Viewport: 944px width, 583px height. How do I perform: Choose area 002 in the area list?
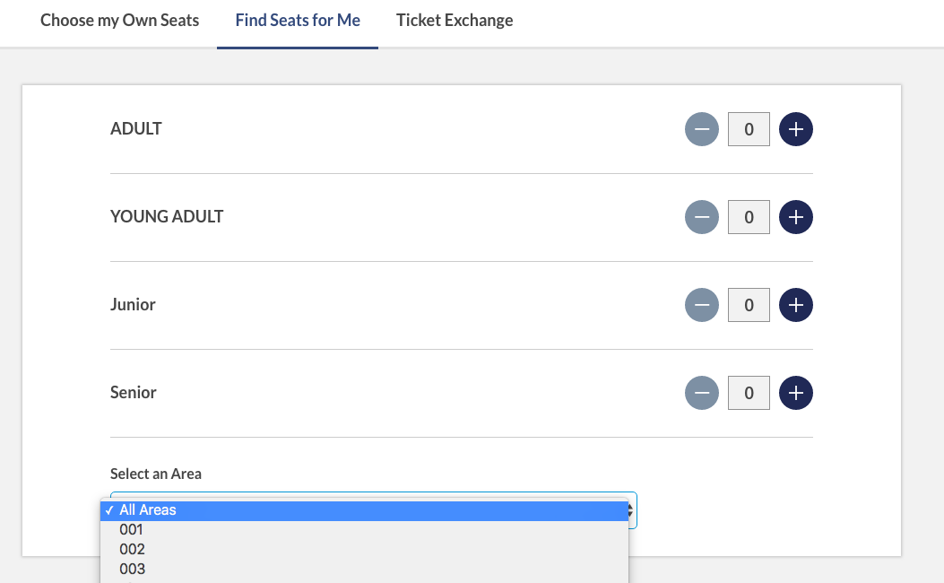(132, 549)
